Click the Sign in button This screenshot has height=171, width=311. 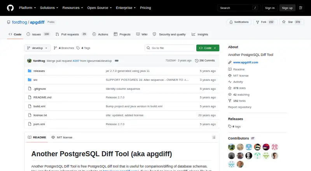(x=270, y=8)
